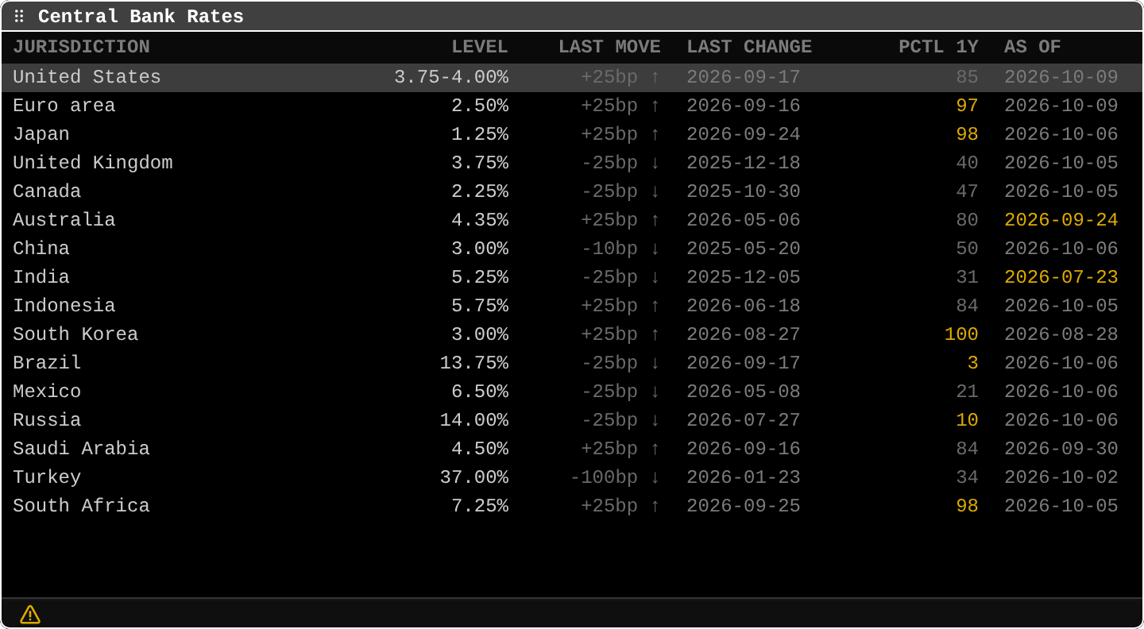Select the Turkey row
The image size is (1144, 629).
coord(572,477)
